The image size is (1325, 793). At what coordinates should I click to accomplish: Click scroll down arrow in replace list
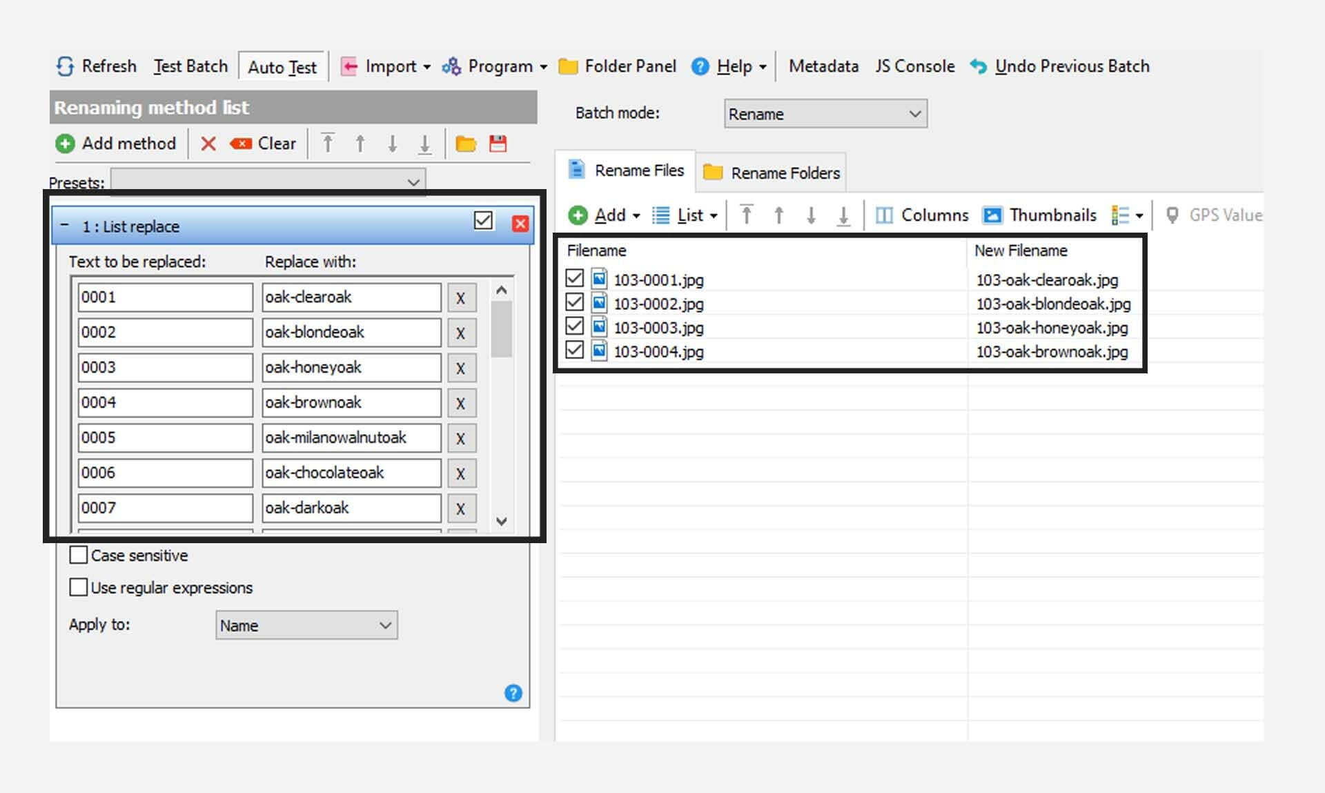[502, 521]
